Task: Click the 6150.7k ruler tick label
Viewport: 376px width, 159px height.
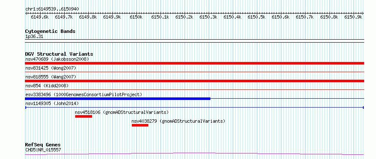Action: point(305,17)
